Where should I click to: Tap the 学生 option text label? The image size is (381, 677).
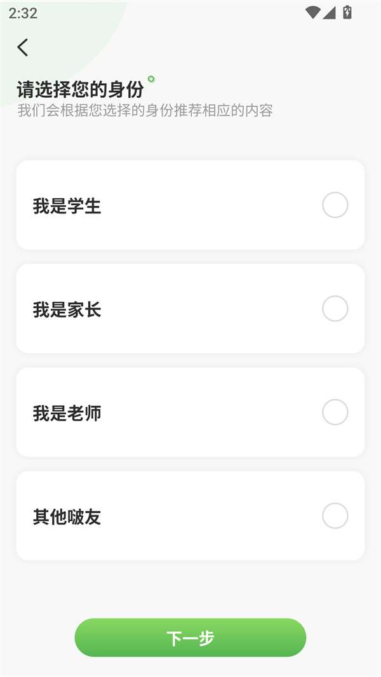pyautogui.click(x=66, y=205)
